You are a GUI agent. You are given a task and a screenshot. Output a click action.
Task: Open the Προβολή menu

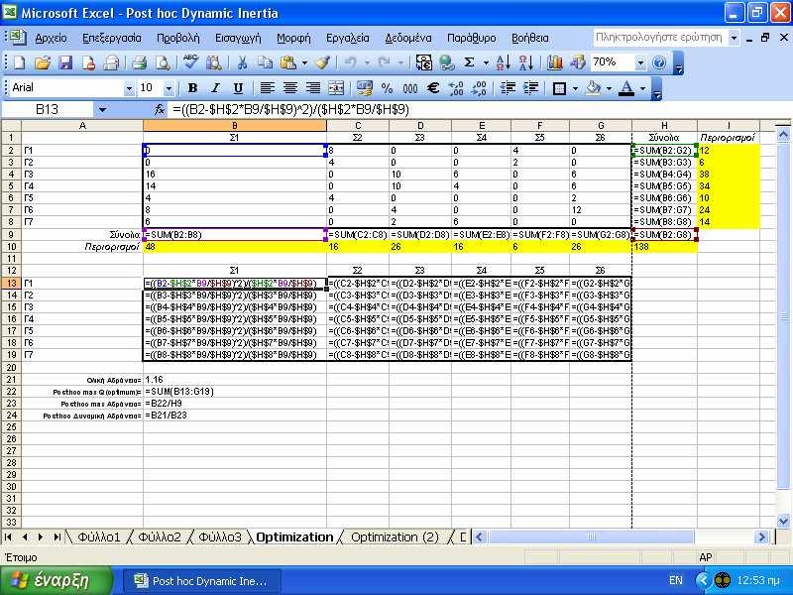coord(178,38)
